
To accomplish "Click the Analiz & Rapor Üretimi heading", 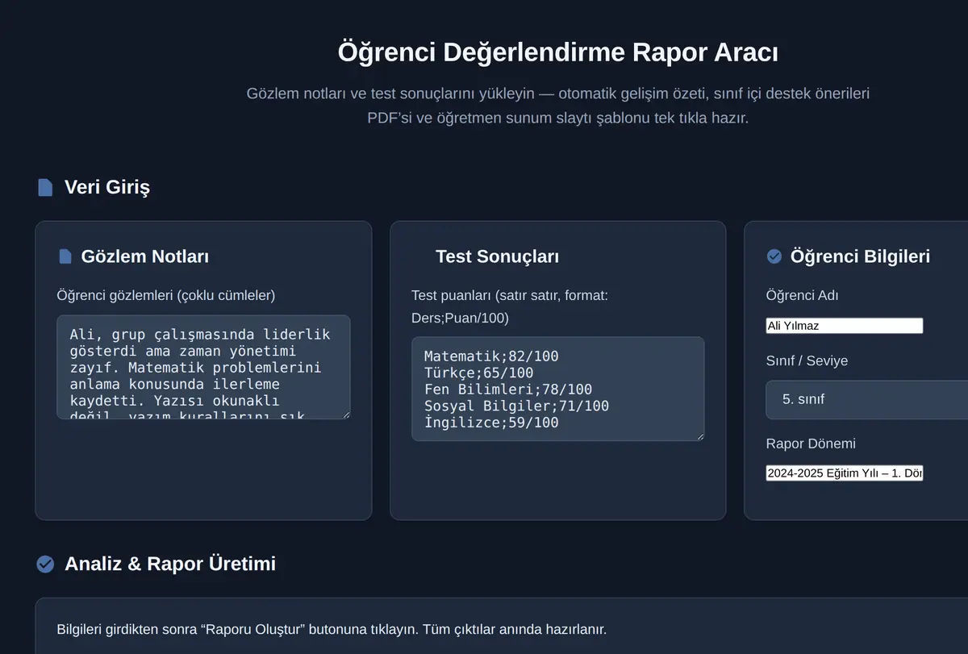I will [170, 564].
